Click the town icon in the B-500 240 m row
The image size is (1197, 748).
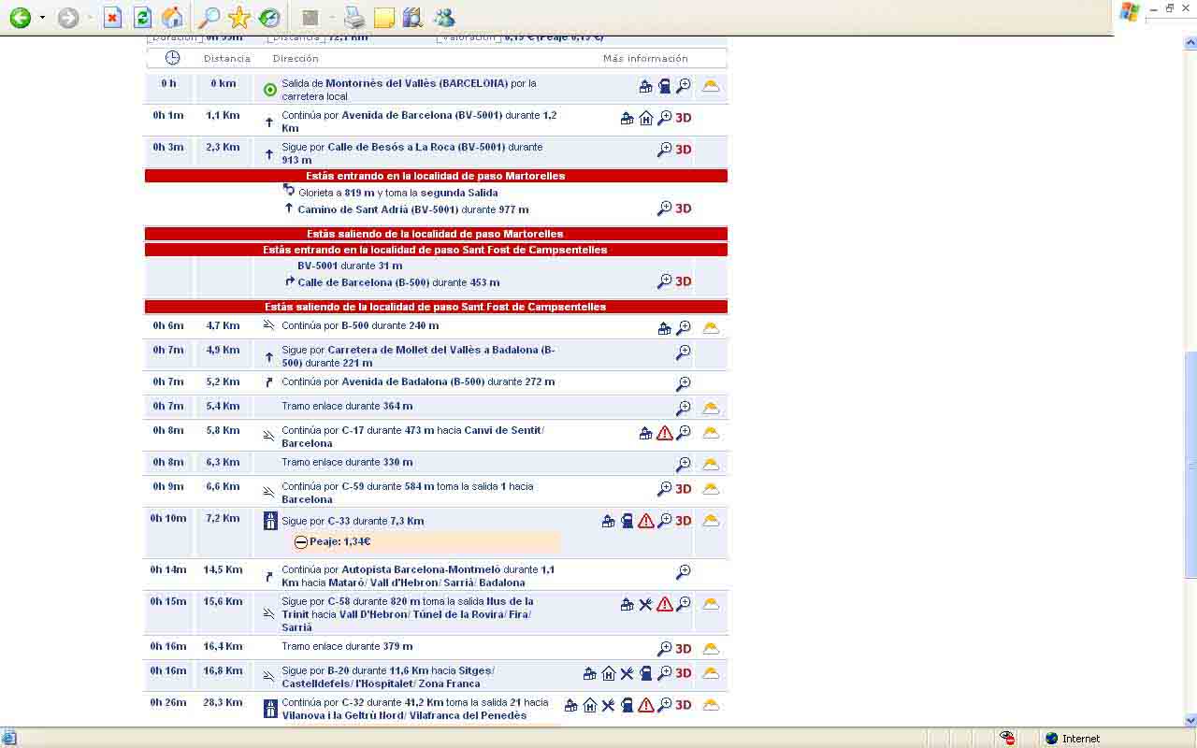point(664,328)
